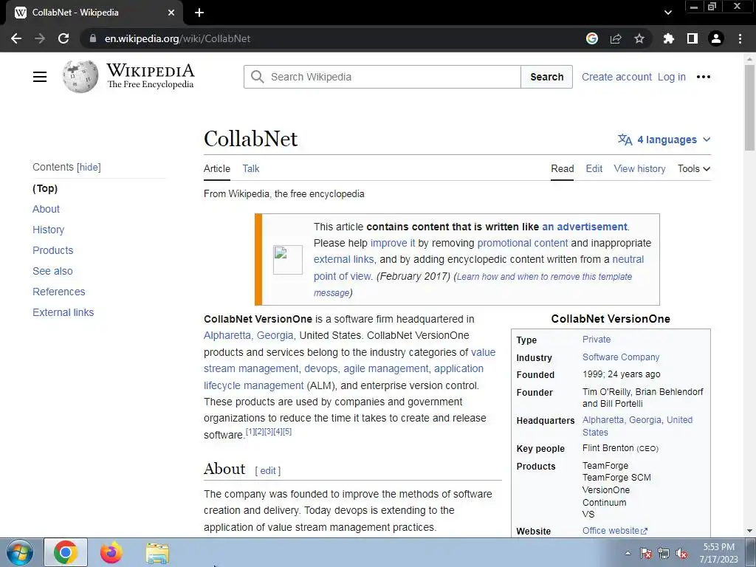Click the Action Center flag icon

pyautogui.click(x=646, y=554)
